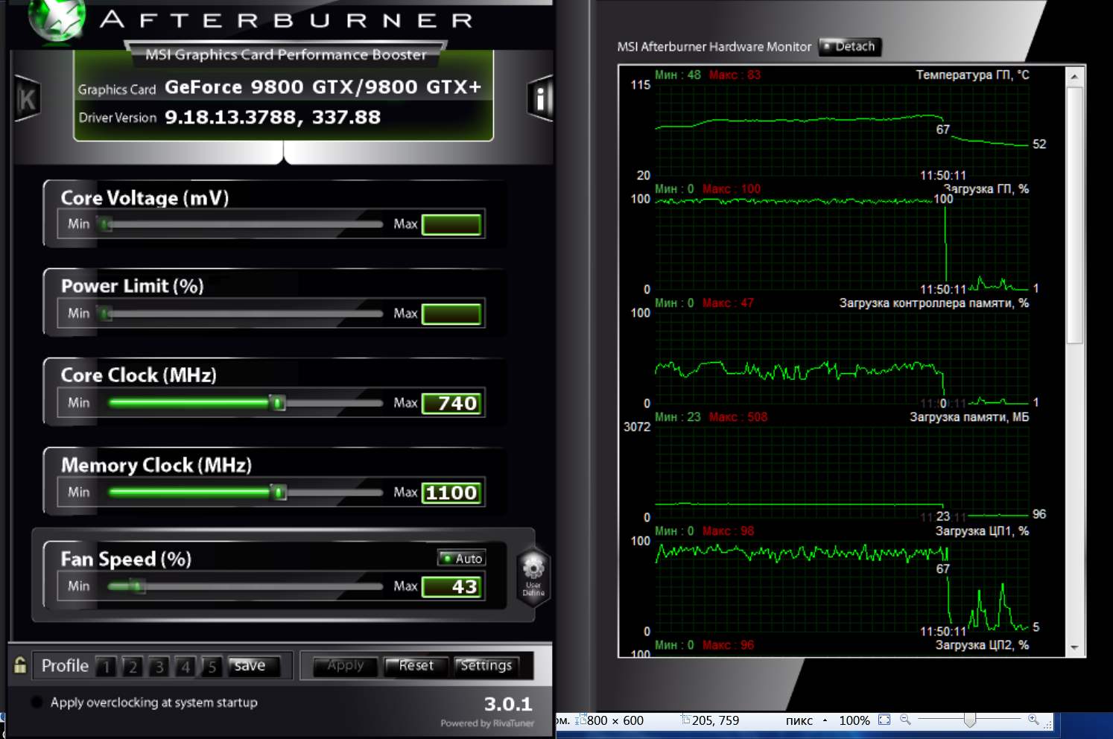This screenshot has height=739, width=1113.
Task: Enable Apply overclocking at system startup
Action: point(36,702)
